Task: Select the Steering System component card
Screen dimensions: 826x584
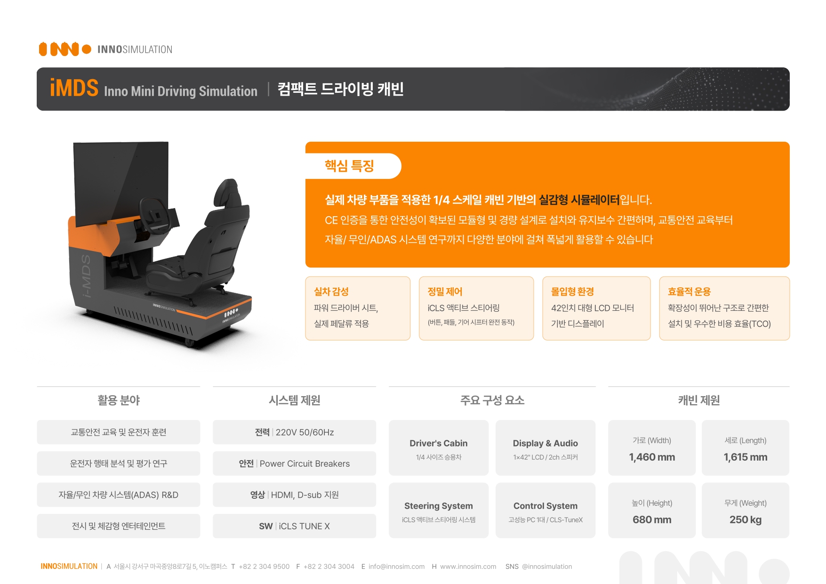Action: tap(439, 511)
